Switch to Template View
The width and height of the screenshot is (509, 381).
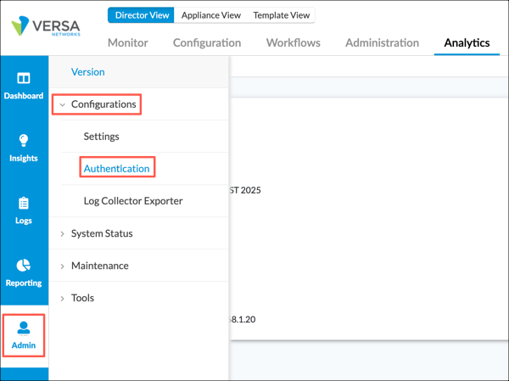pos(281,15)
